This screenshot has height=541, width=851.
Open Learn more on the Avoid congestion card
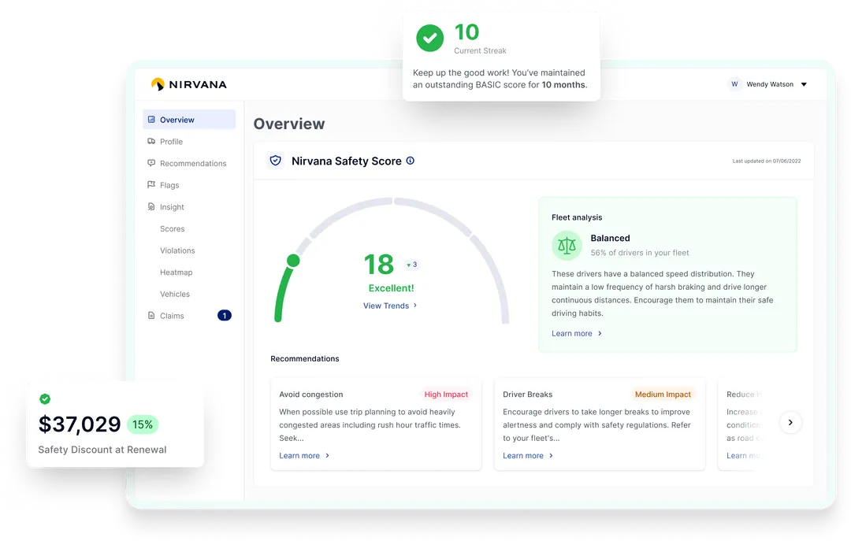tap(298, 455)
